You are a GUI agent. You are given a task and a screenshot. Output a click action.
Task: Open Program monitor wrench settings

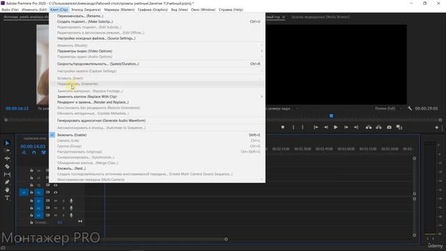coord(410,109)
